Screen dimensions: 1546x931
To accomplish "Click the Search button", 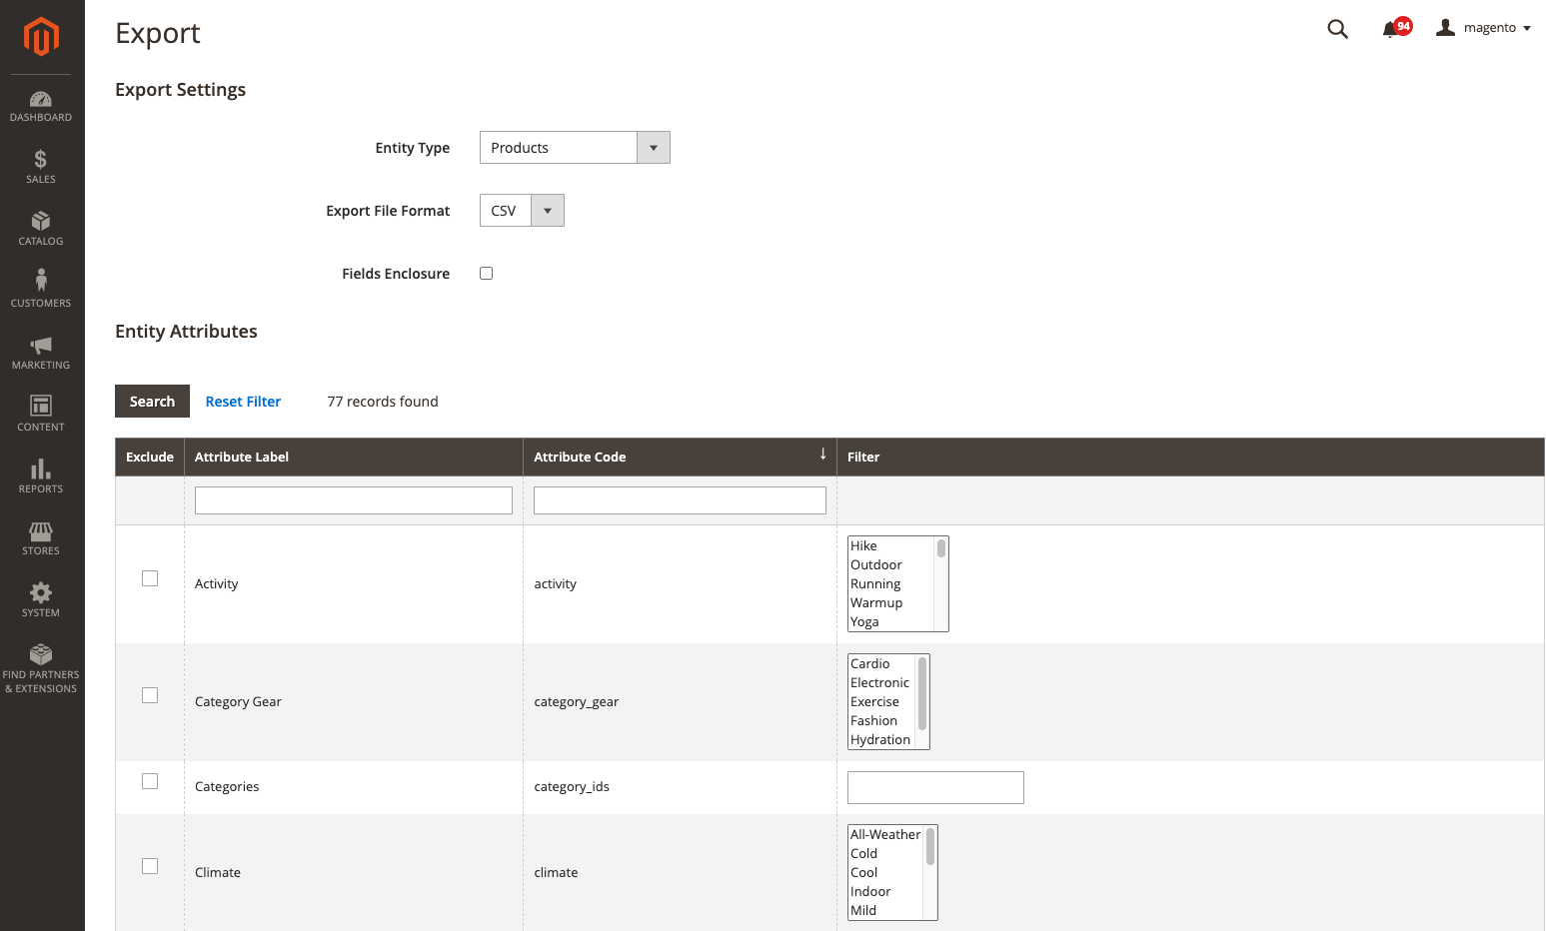I will (x=152, y=402).
